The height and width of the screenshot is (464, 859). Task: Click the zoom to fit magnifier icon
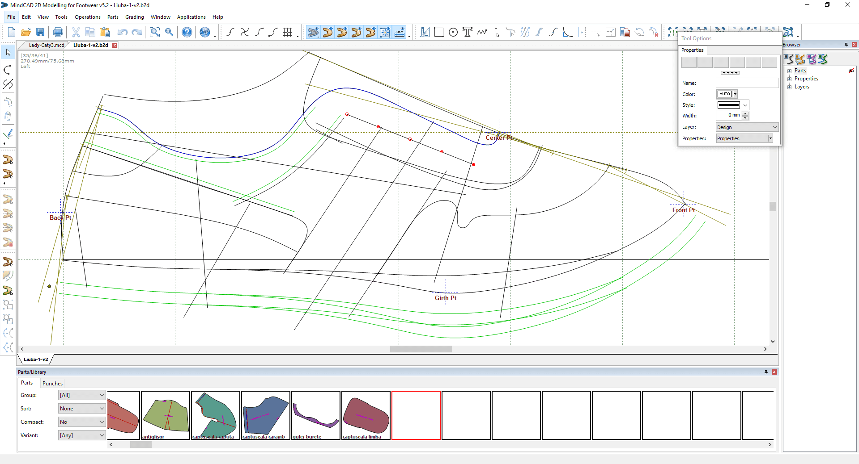pos(155,32)
